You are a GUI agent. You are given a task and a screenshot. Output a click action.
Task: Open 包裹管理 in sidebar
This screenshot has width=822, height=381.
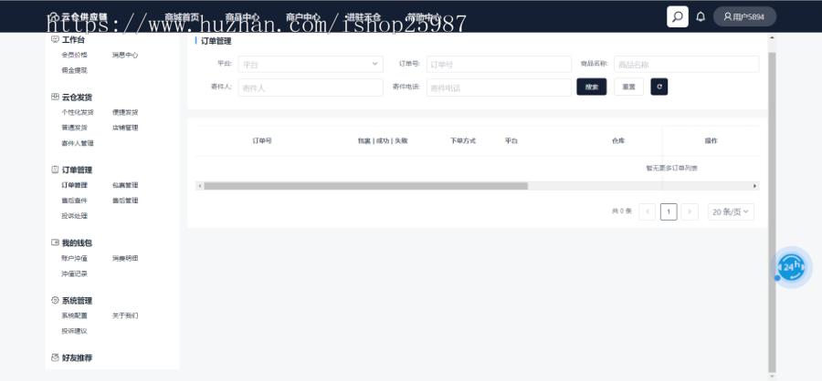[x=125, y=185]
